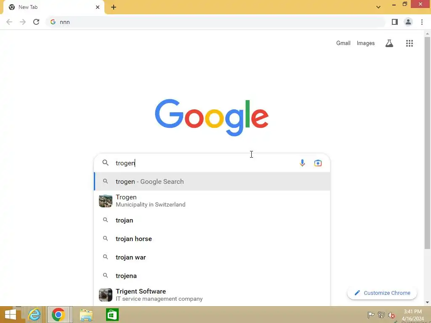Open Search Labs flask icon
This screenshot has width=431, height=323.
[389, 43]
